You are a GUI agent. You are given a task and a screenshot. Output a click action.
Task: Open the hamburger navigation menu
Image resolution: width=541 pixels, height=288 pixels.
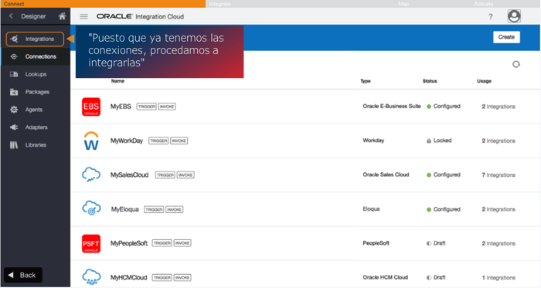pyautogui.click(x=83, y=16)
